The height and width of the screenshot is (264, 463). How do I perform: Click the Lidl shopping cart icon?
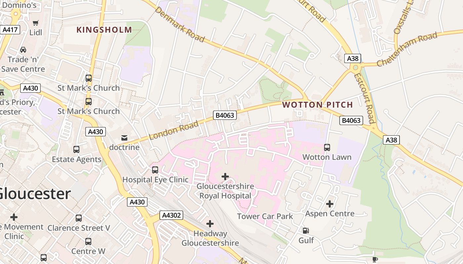tap(36, 23)
